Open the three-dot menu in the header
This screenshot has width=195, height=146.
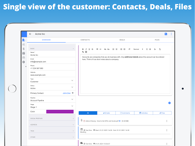point(171,34)
